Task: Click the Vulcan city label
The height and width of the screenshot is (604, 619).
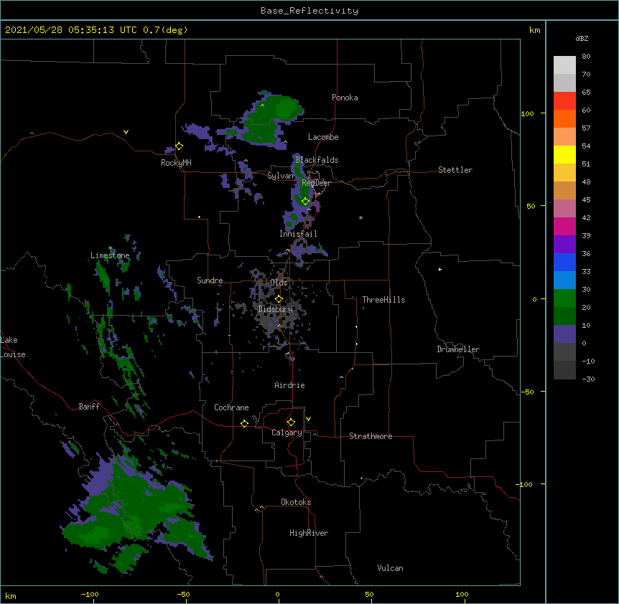Action: 390,568
